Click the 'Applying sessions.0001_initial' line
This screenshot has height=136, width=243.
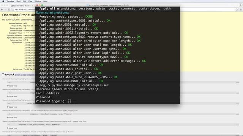point(71,81)
